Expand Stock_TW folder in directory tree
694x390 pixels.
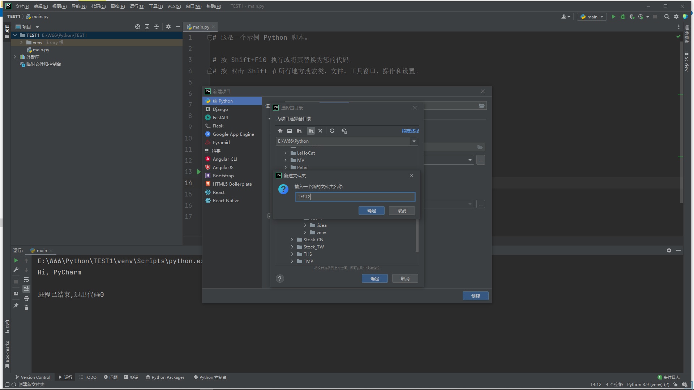click(292, 247)
